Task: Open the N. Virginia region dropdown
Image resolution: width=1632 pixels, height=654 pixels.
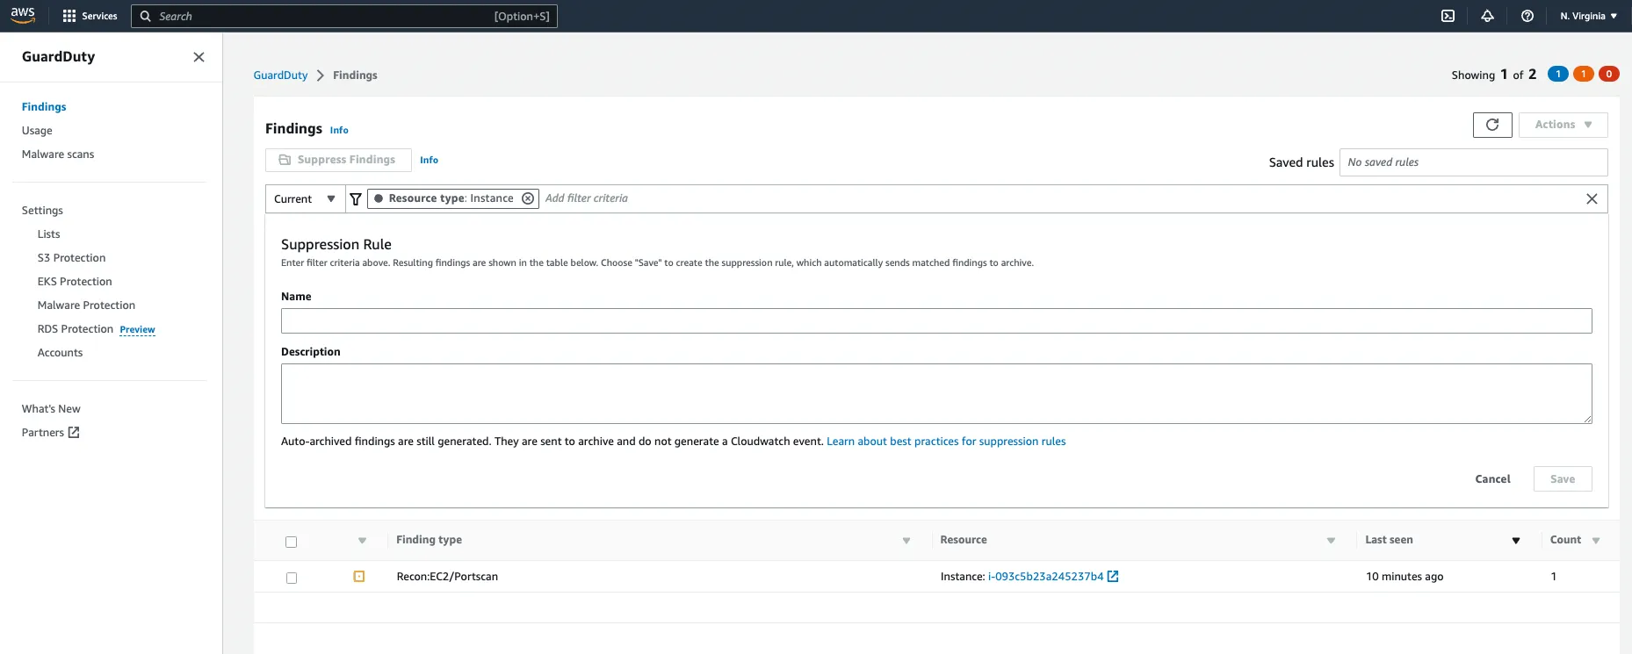Action: (1588, 16)
